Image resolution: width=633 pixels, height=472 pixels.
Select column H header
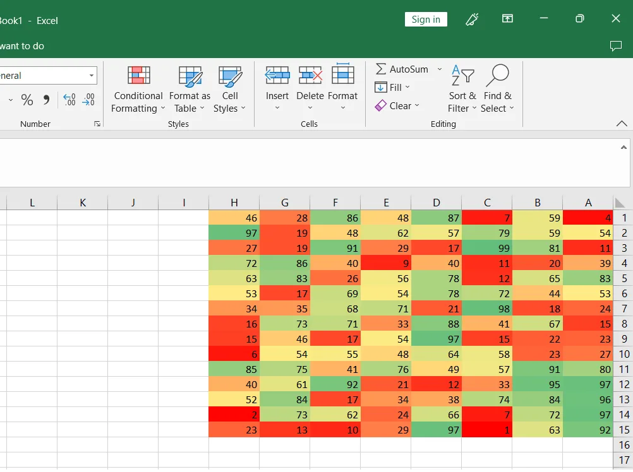(x=234, y=203)
